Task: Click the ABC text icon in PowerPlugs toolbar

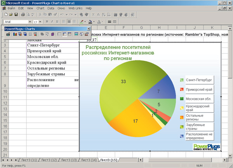Action: click(35, 34)
